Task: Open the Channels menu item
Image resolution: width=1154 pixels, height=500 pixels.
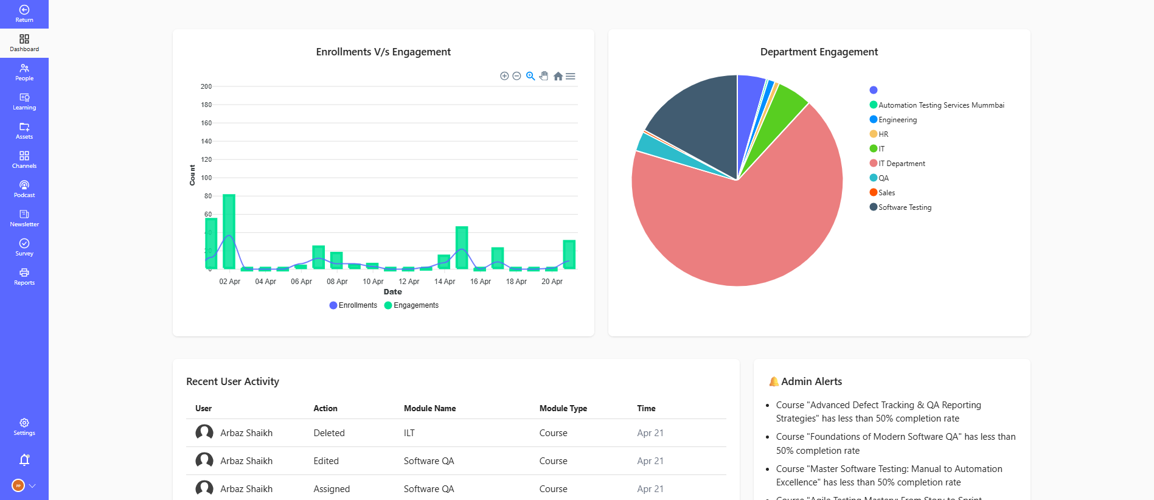Action: coord(24,160)
